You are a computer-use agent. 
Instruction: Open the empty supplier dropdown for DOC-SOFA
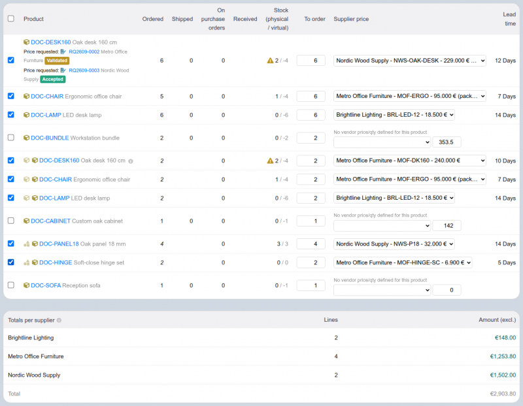(x=382, y=290)
